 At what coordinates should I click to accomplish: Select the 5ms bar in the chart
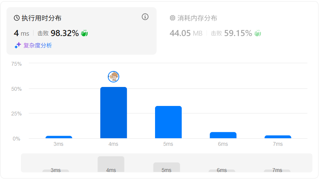(x=168, y=122)
